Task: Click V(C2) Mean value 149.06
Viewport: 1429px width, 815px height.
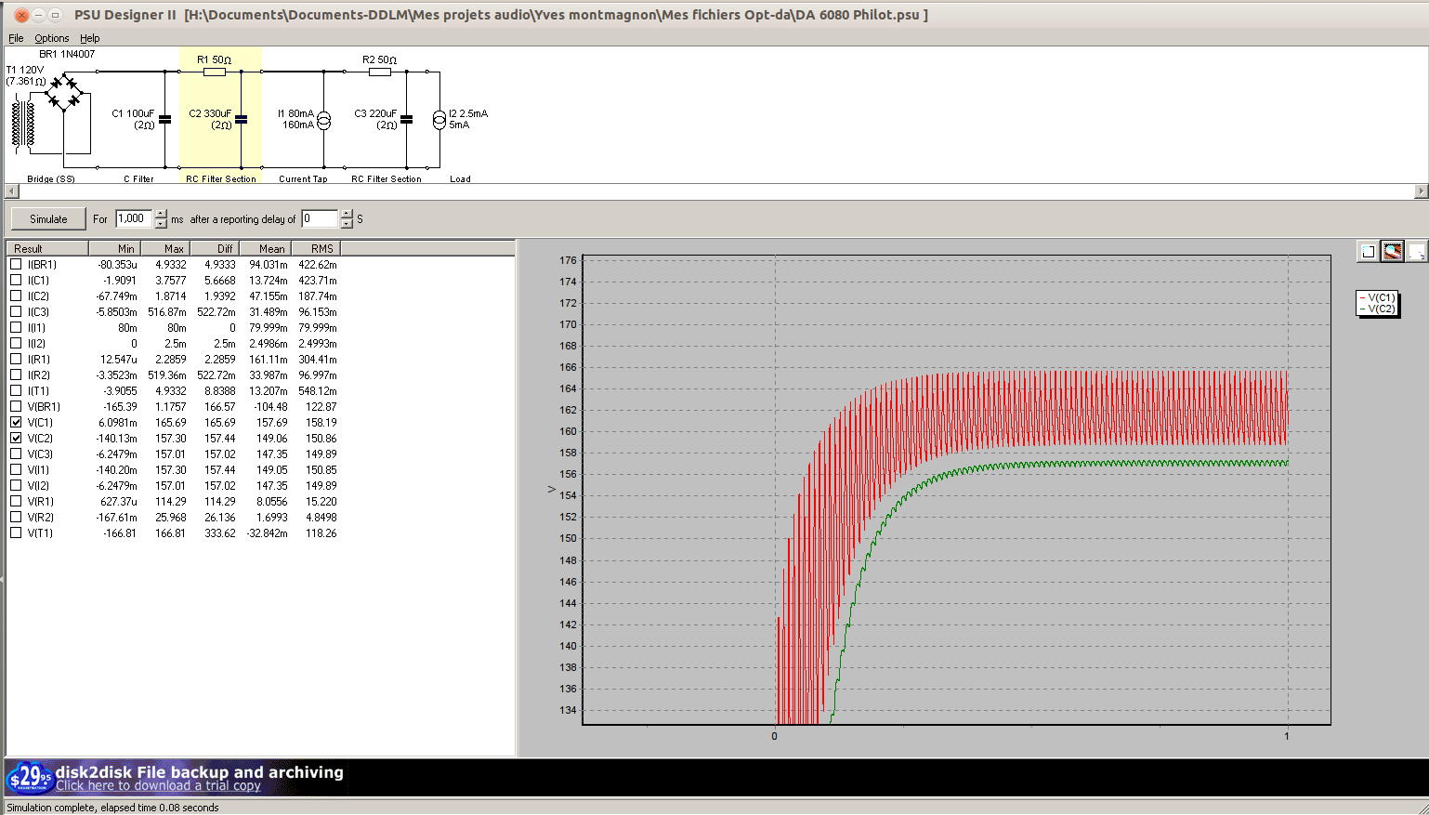Action: 271,438
